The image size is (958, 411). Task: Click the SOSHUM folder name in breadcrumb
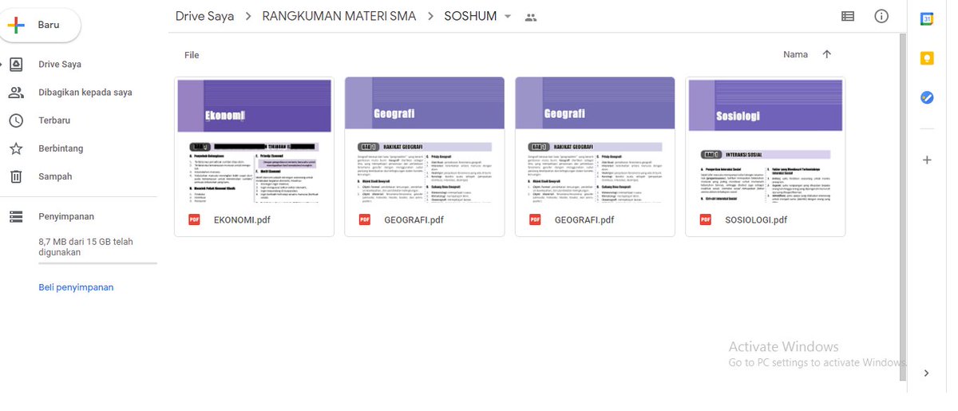pyautogui.click(x=470, y=16)
